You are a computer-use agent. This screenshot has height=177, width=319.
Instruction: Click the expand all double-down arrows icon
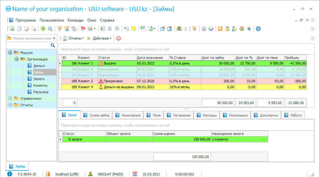pos(110,29)
